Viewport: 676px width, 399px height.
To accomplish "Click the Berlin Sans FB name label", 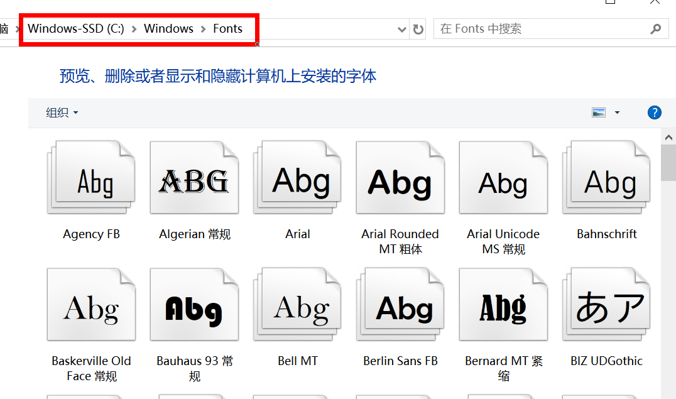I will point(401,361).
